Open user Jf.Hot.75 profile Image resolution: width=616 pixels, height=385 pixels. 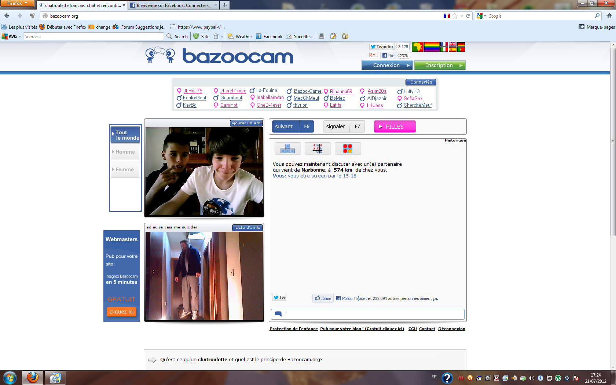coord(193,91)
